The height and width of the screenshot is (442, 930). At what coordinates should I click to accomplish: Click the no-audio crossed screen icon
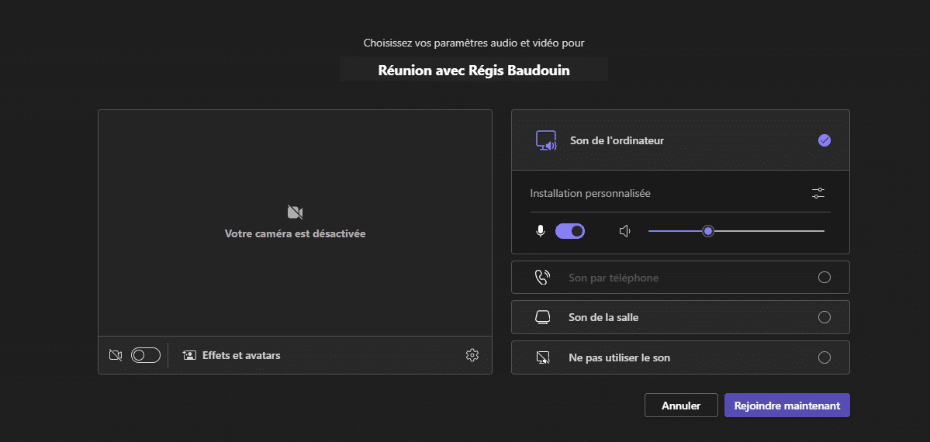pos(543,357)
